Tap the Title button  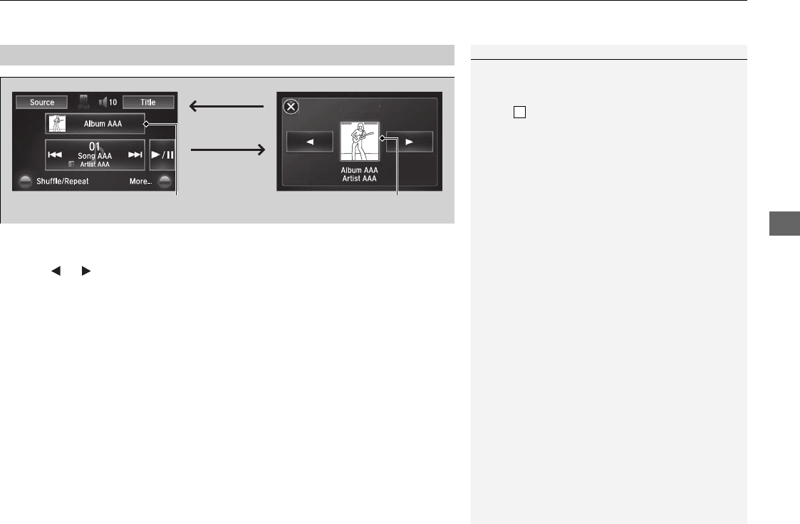tap(148, 102)
